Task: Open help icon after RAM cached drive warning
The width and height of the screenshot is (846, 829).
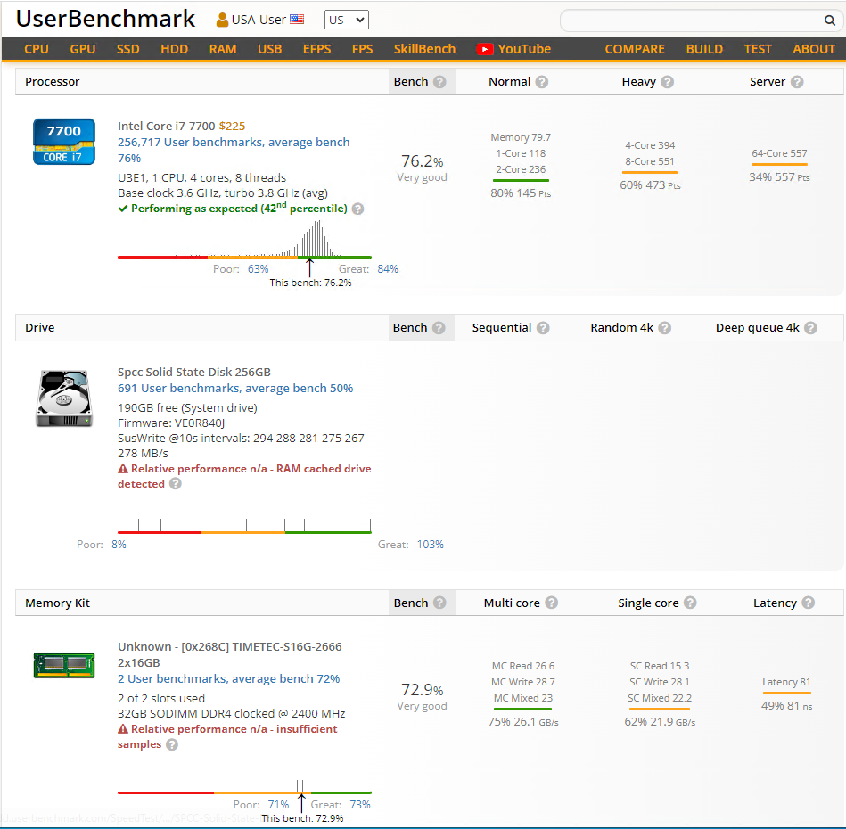Action: pyautogui.click(x=176, y=484)
